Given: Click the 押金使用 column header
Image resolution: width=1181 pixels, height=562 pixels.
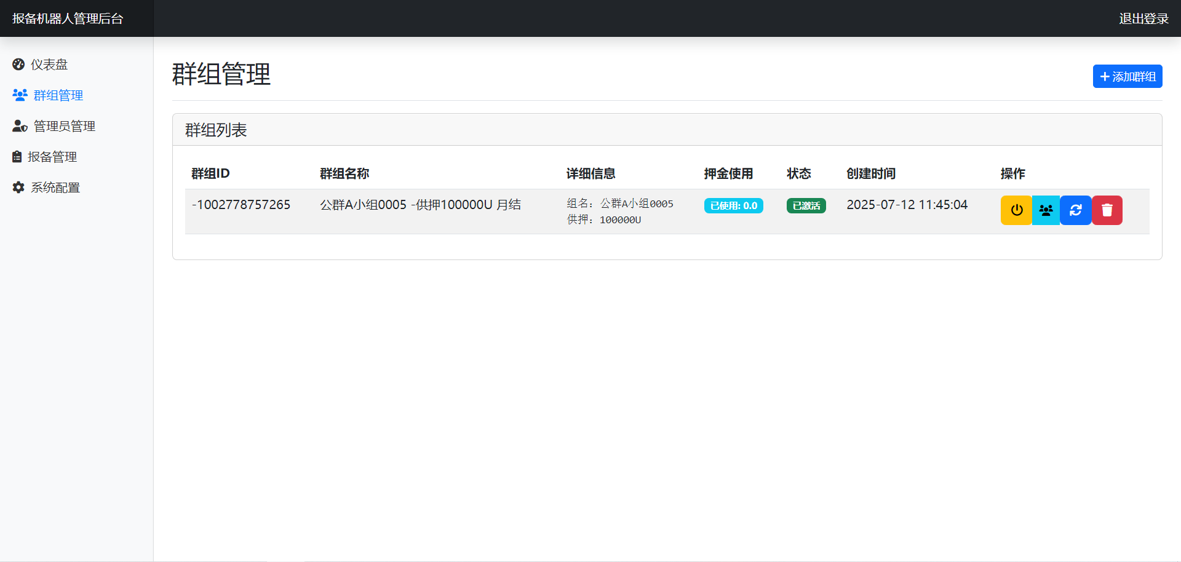Looking at the screenshot, I should [x=728, y=174].
